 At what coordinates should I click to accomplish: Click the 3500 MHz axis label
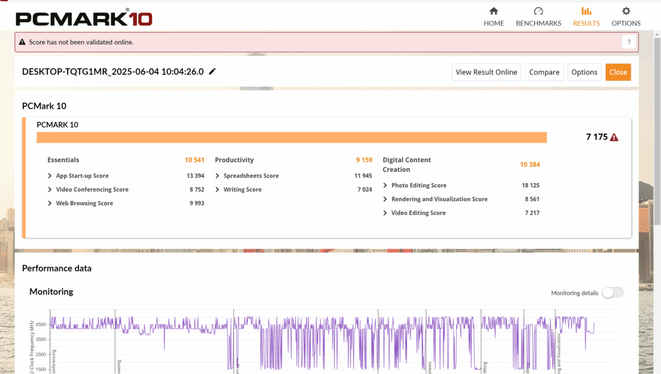(41, 340)
